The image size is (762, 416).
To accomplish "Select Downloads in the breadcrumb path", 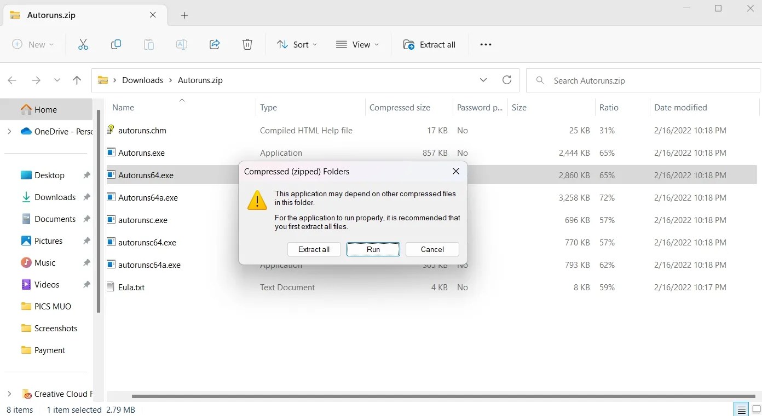I will click(142, 80).
